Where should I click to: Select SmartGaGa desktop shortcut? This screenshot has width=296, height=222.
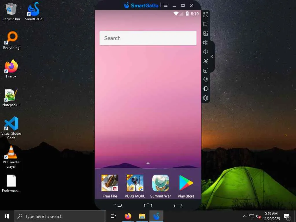[34, 12]
